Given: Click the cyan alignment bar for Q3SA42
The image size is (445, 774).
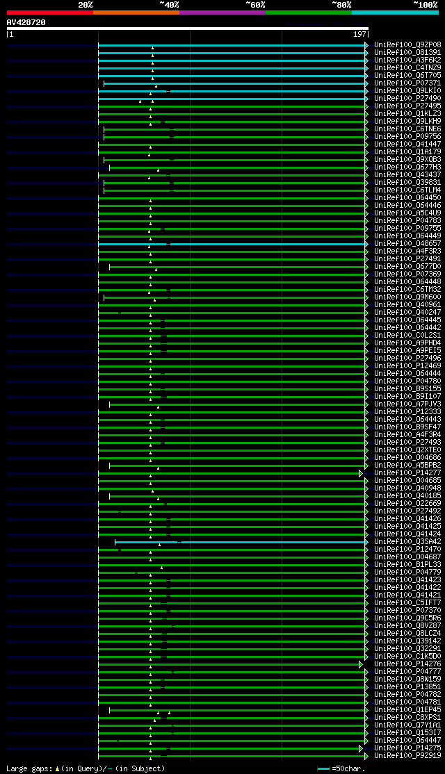Looking at the screenshot, I should click(240, 542).
